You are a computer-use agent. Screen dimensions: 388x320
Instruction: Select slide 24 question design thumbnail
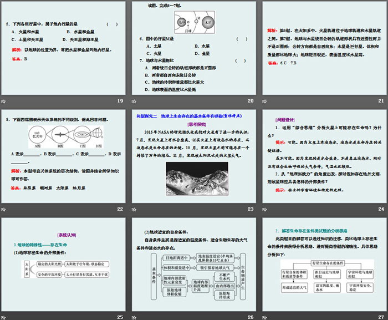coord(324,156)
